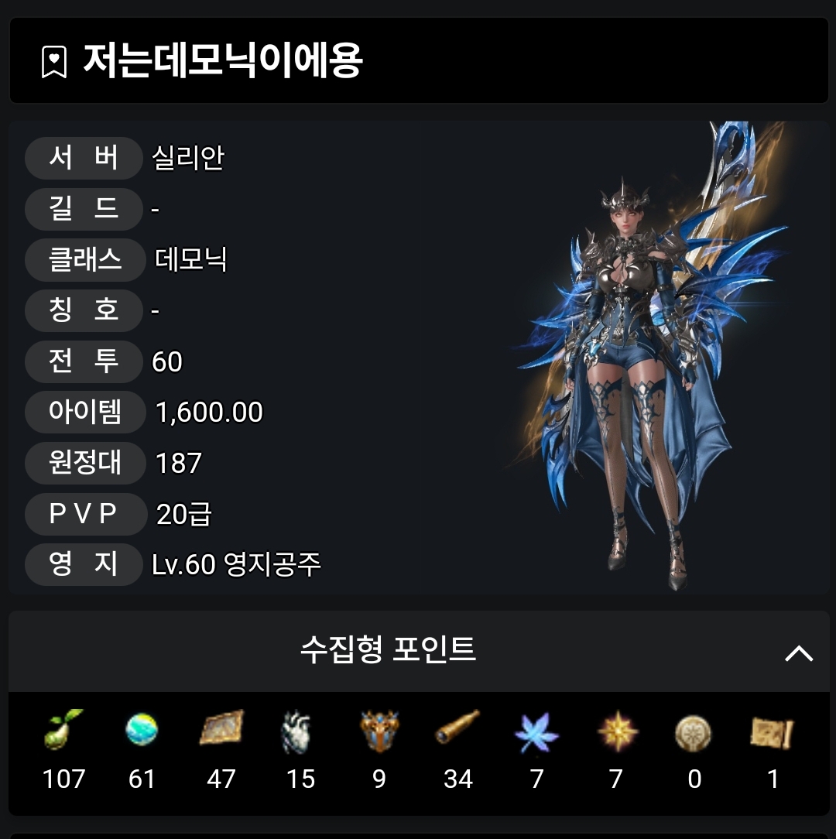Click the Mokoko seed icon above 107
Screen dimensions: 836x839
coord(63,729)
